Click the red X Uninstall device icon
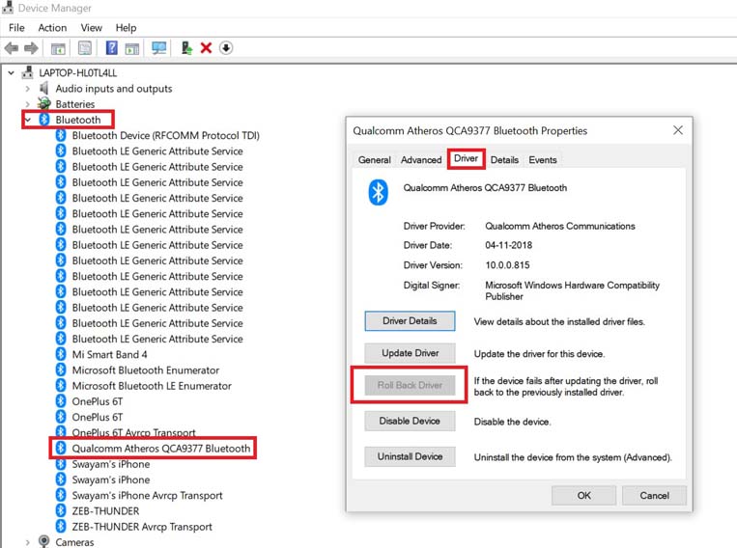737x548 pixels. [206, 47]
